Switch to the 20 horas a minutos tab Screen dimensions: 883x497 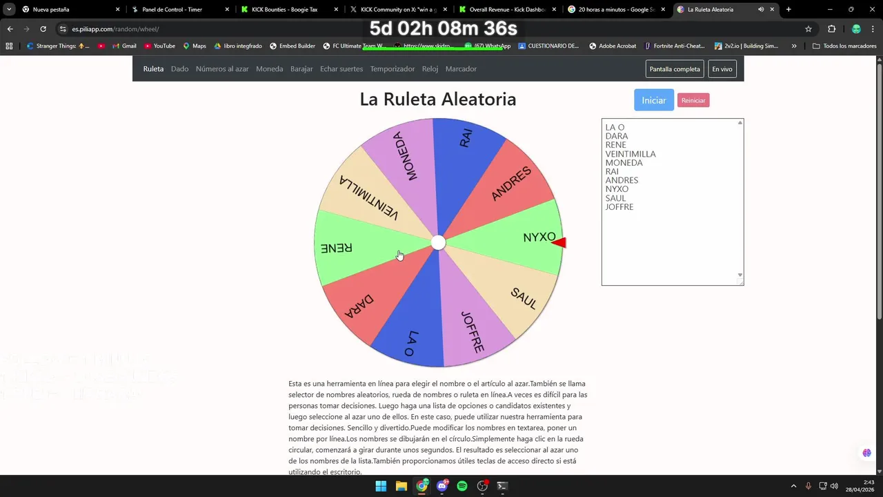616,10
